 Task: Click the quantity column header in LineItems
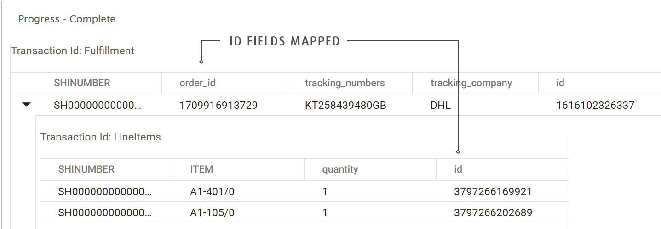340,169
